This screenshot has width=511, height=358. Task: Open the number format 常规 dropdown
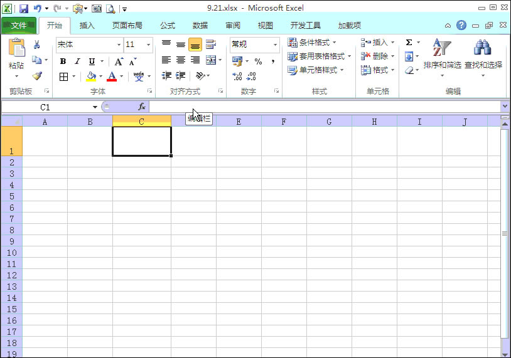point(275,45)
